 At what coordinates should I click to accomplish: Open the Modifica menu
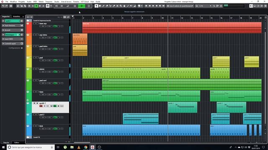coord(13,2)
